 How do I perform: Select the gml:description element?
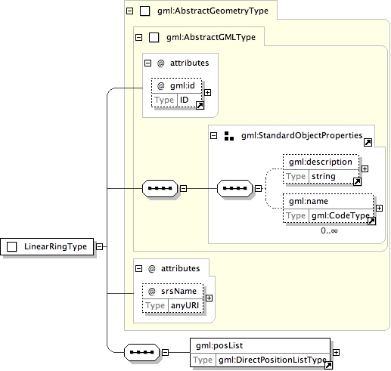tap(321, 168)
